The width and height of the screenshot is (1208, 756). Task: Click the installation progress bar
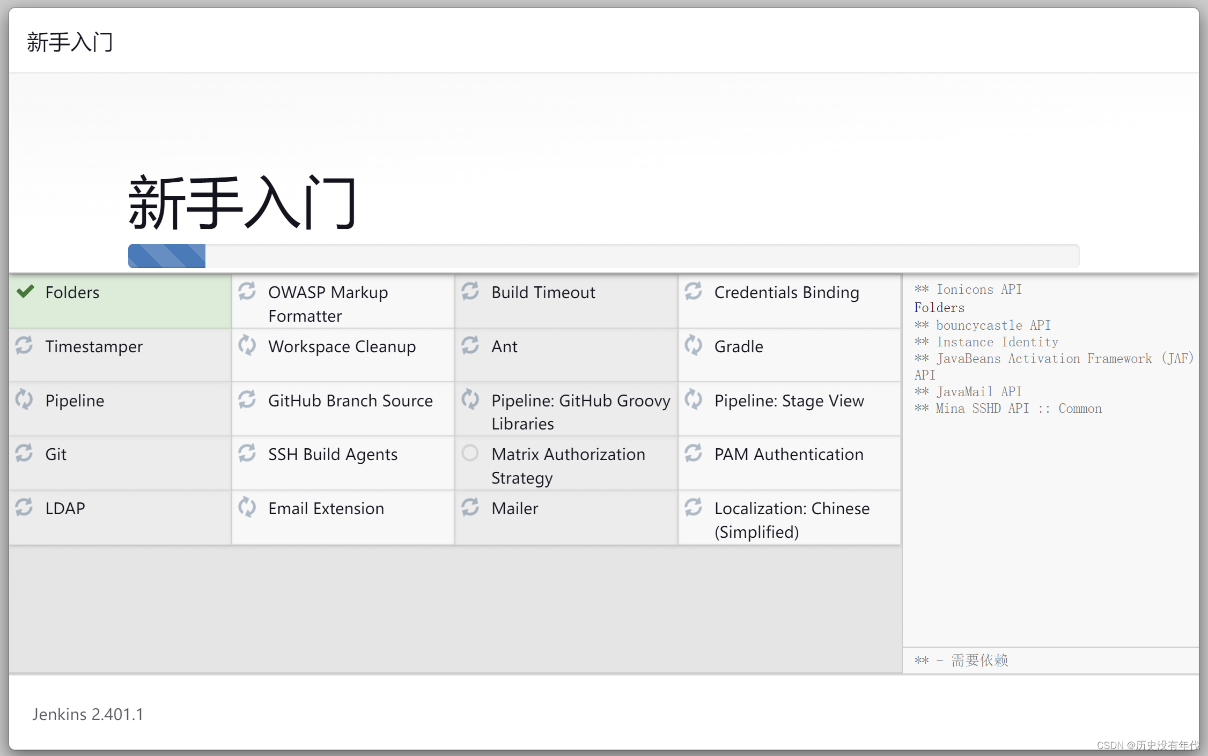click(603, 256)
